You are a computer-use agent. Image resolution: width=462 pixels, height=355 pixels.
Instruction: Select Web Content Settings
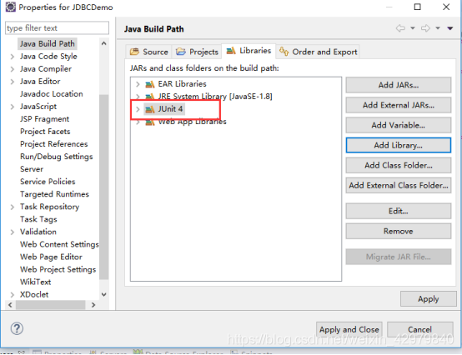click(x=59, y=244)
